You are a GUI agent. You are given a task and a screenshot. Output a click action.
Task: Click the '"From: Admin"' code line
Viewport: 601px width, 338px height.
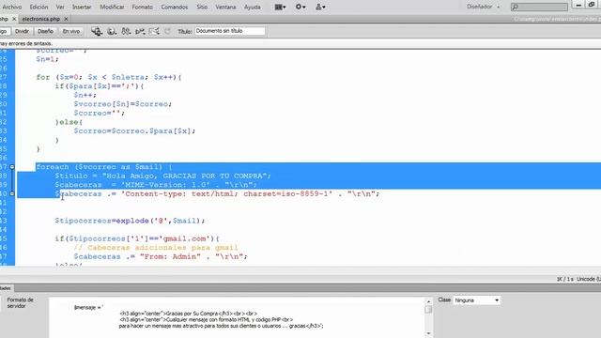coord(161,256)
